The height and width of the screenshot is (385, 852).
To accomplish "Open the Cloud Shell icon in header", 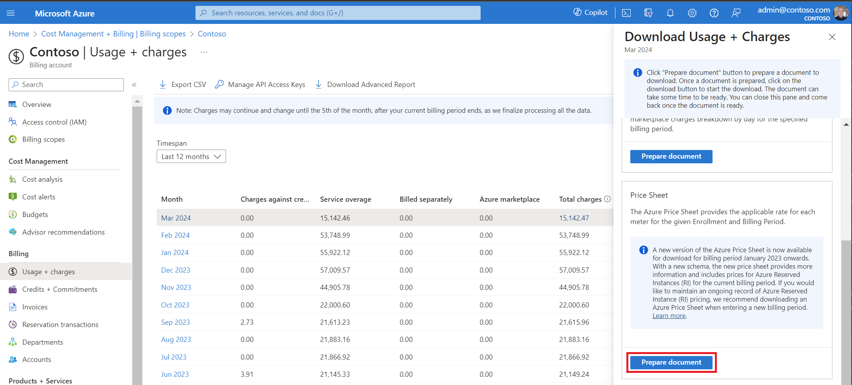I will coord(626,13).
